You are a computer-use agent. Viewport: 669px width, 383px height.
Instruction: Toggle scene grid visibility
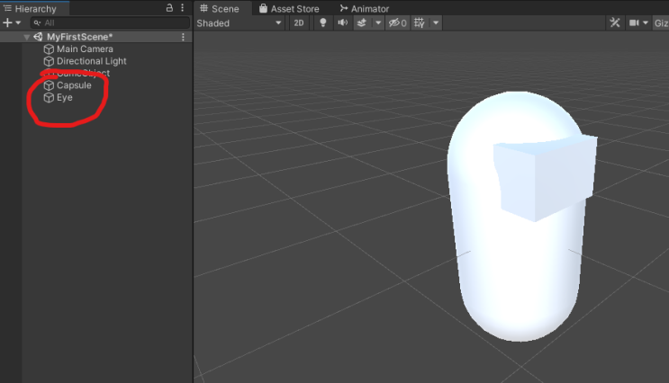tap(420, 23)
